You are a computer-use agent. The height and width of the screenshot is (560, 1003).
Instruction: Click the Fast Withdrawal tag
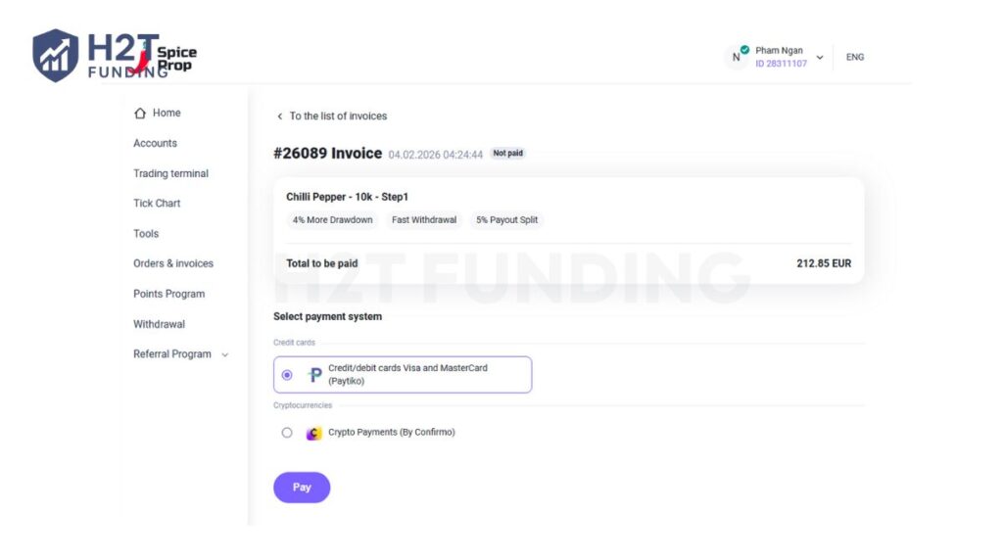point(424,220)
